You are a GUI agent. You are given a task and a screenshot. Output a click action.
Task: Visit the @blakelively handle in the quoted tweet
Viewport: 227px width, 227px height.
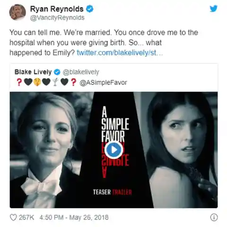coord(81,72)
